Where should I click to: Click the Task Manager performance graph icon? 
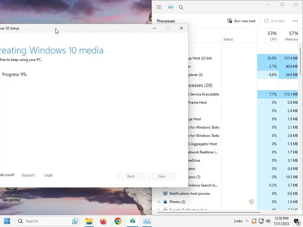[x=171, y=7]
